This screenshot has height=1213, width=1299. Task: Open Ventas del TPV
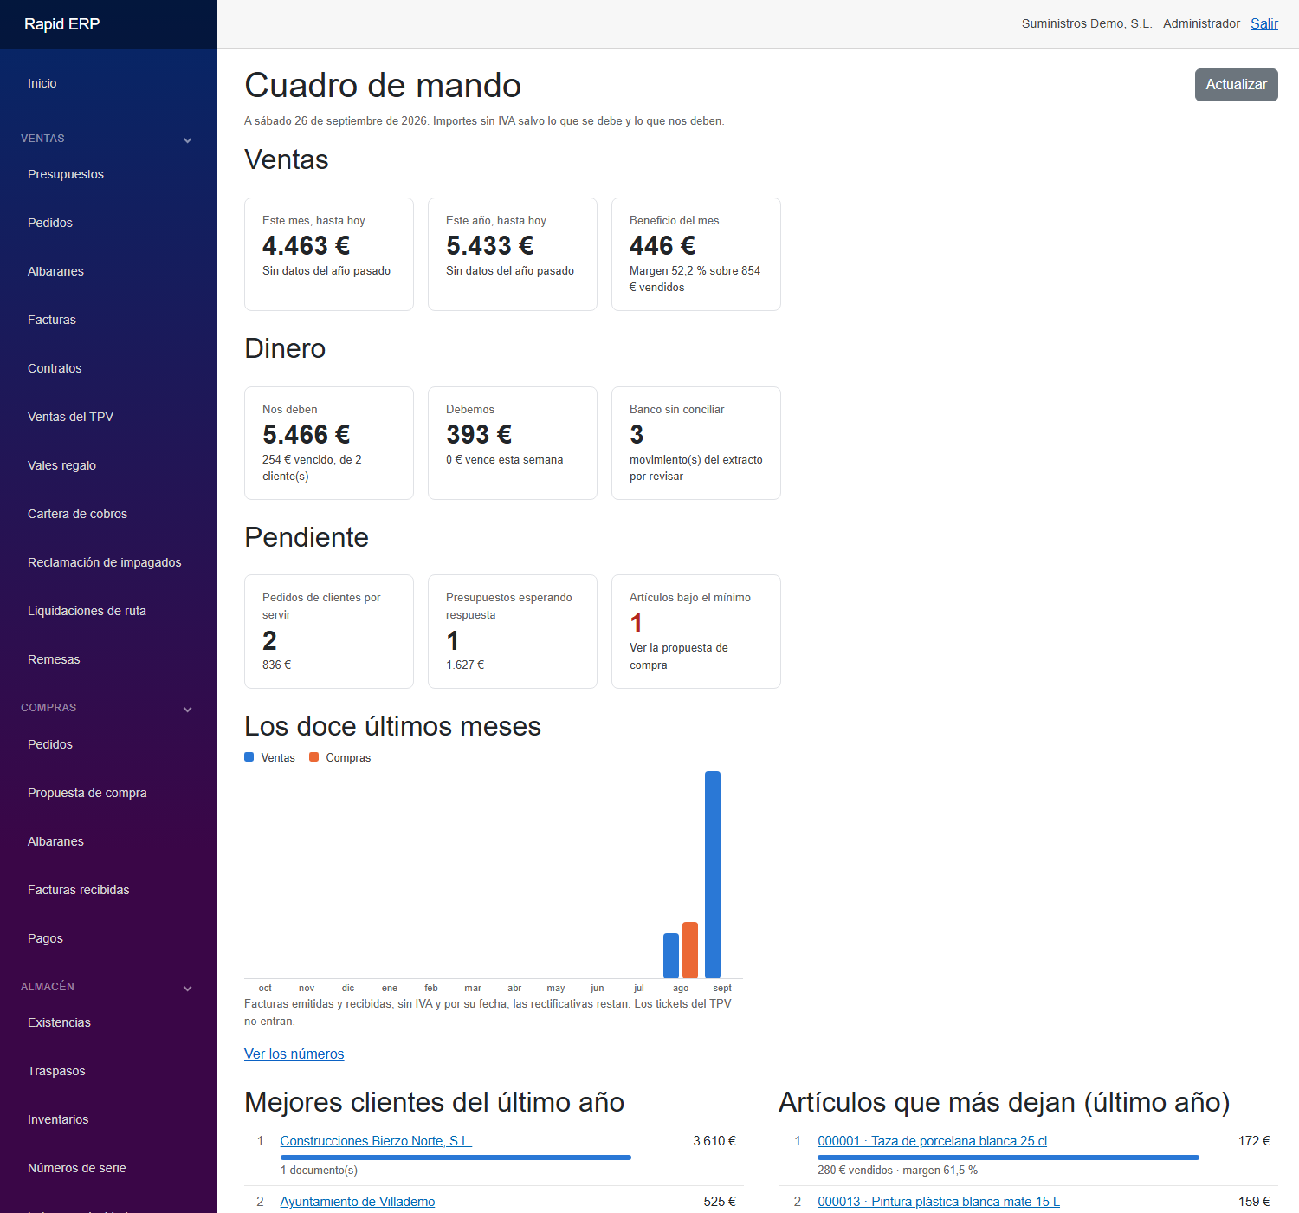tap(70, 417)
